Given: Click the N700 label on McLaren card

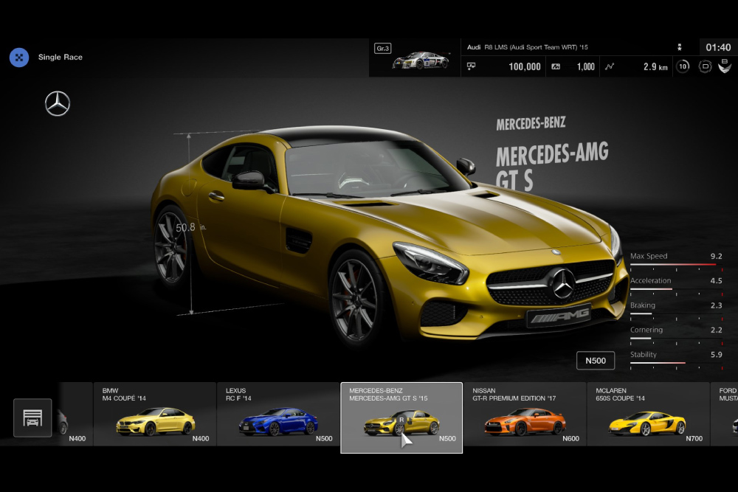Looking at the screenshot, I should point(694,438).
